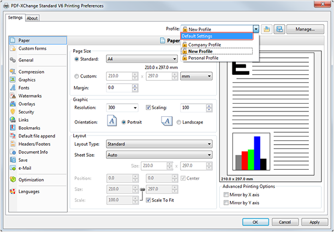
Task: Click the Paper page icon in sidebar
Action: [x=13, y=40]
